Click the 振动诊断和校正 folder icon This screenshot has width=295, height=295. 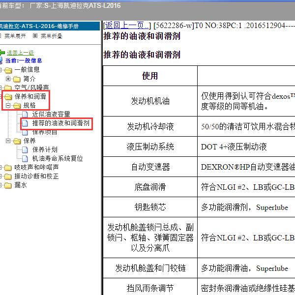pyautogui.click(x=8, y=177)
